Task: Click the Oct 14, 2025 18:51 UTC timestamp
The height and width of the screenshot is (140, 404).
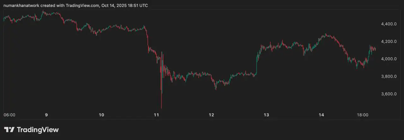Action: click(125, 6)
